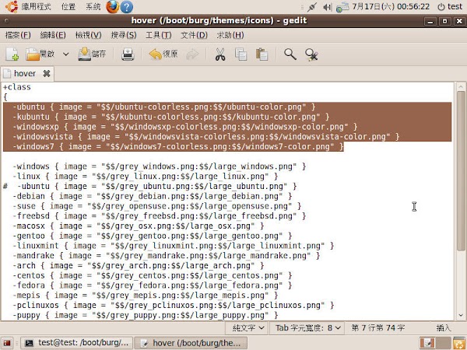This screenshot has height=350, width=467.
Task: Click the +class line of text
Action: click(x=16, y=87)
